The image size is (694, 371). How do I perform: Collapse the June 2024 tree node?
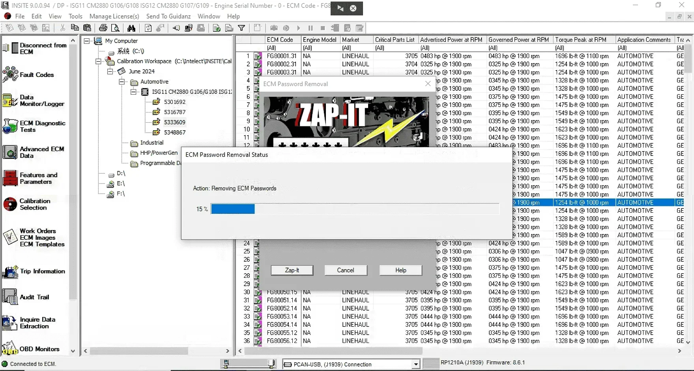point(110,71)
